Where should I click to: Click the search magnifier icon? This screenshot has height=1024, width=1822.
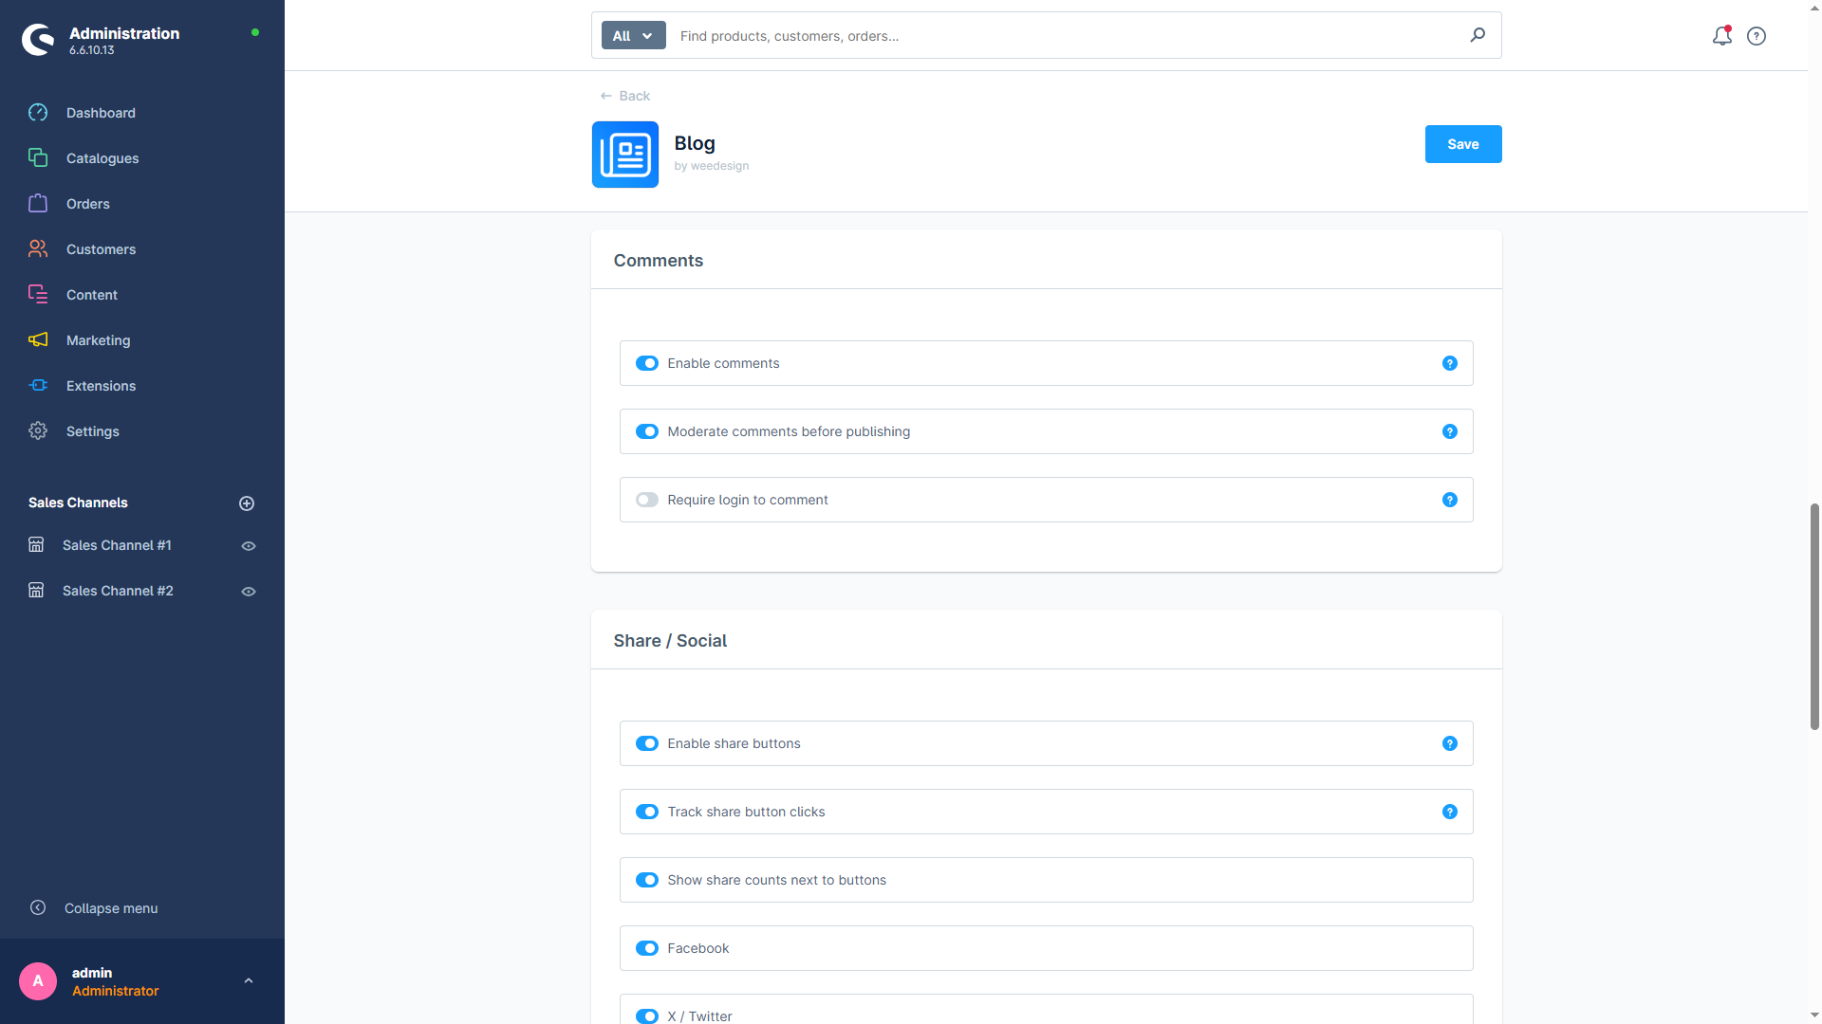[x=1478, y=35]
